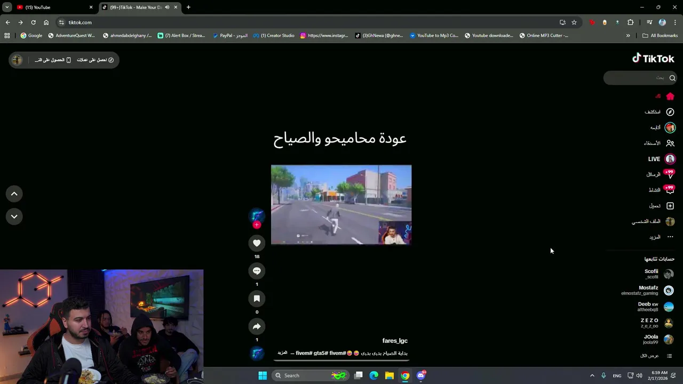
Task: Open Messages icon with 99+ badge
Action: [669, 174]
